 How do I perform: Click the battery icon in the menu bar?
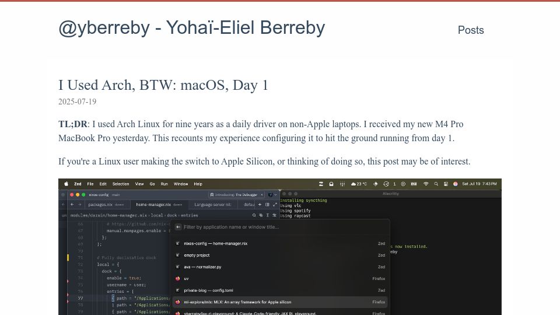[x=414, y=184]
